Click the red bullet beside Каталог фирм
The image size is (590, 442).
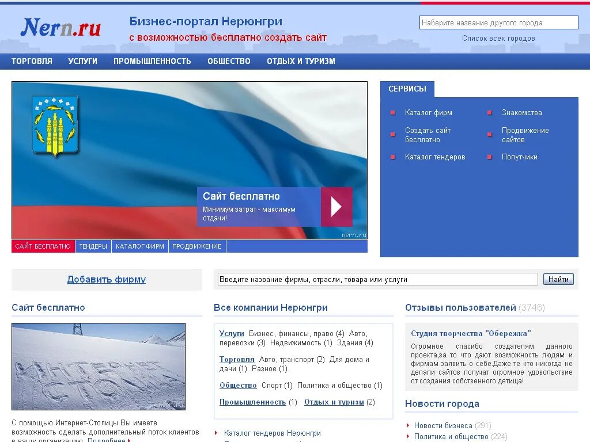393,113
